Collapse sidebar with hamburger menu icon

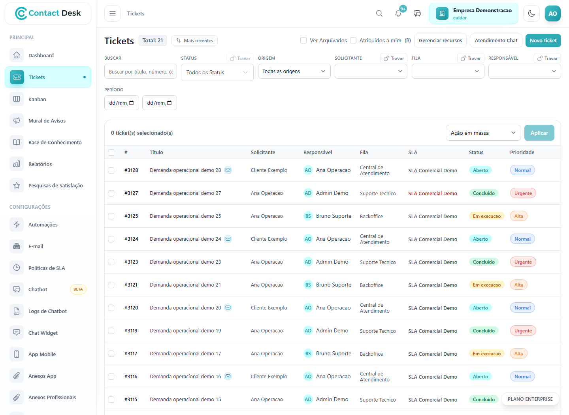113,13
